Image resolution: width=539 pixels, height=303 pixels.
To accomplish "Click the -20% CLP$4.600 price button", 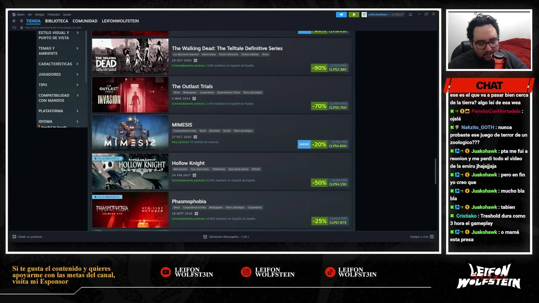I will tap(330, 144).
